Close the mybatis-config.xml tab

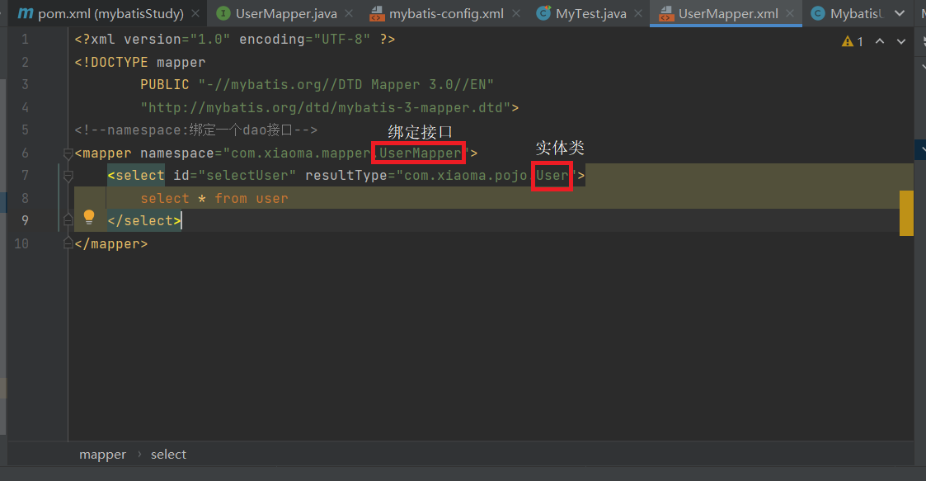click(x=516, y=13)
